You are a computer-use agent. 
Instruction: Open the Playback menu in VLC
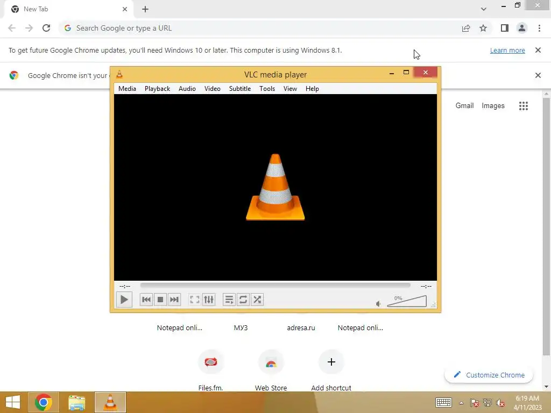(158, 89)
